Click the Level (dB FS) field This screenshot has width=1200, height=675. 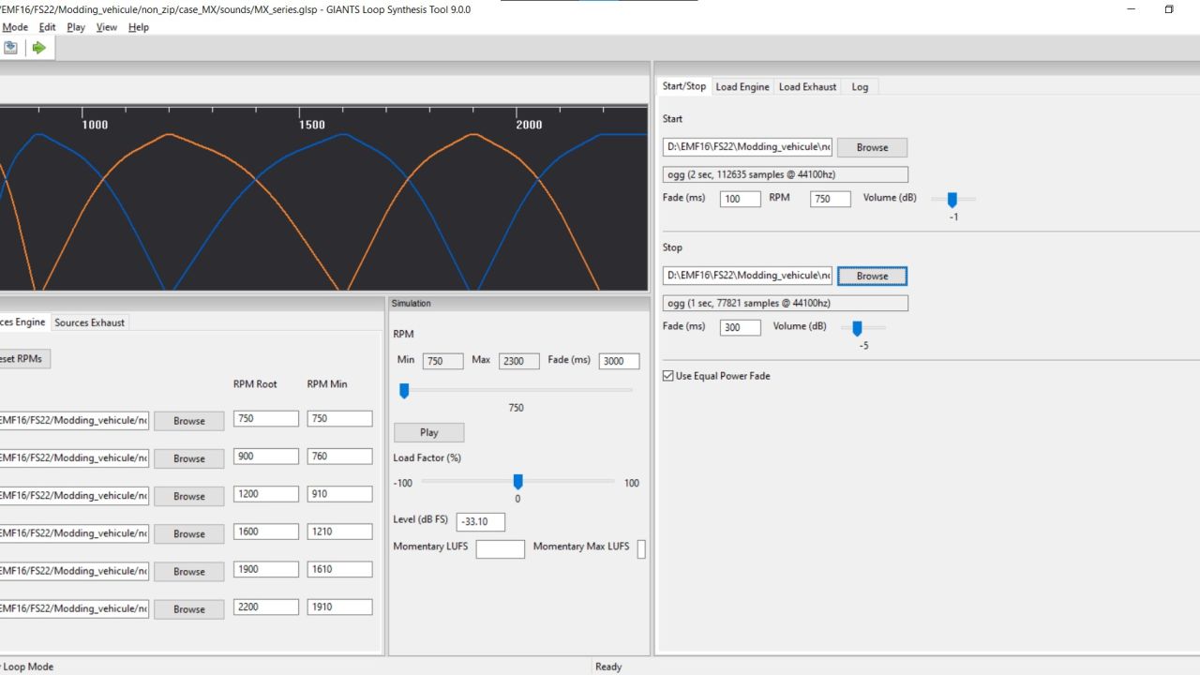click(481, 522)
